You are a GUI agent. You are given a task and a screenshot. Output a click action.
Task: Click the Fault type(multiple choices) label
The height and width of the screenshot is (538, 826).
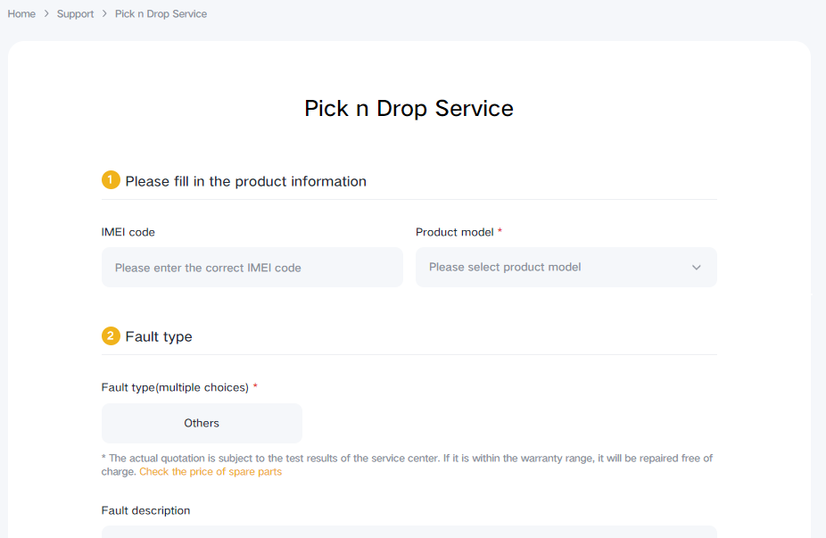coord(175,387)
